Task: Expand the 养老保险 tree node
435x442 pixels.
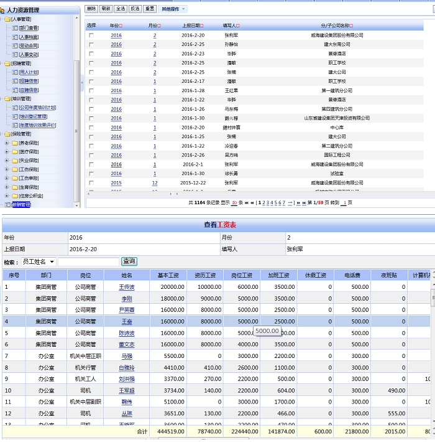Action: point(7,143)
